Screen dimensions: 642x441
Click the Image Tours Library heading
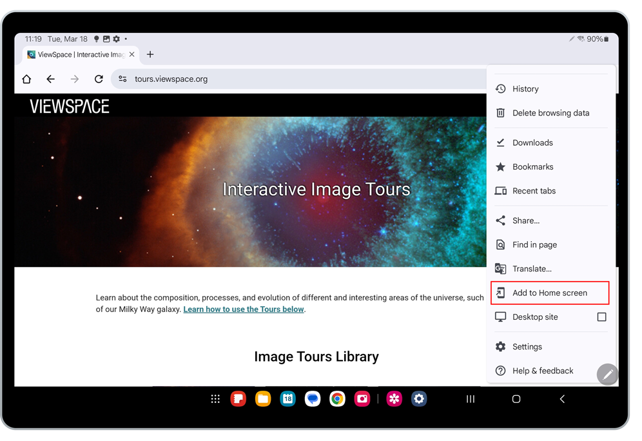click(316, 357)
